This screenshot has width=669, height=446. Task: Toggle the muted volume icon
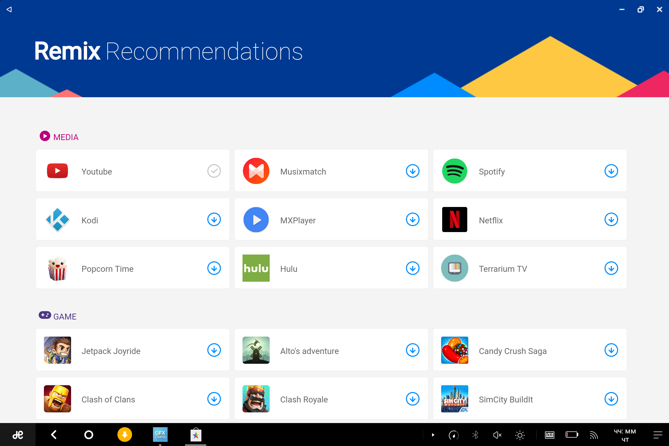(x=497, y=435)
